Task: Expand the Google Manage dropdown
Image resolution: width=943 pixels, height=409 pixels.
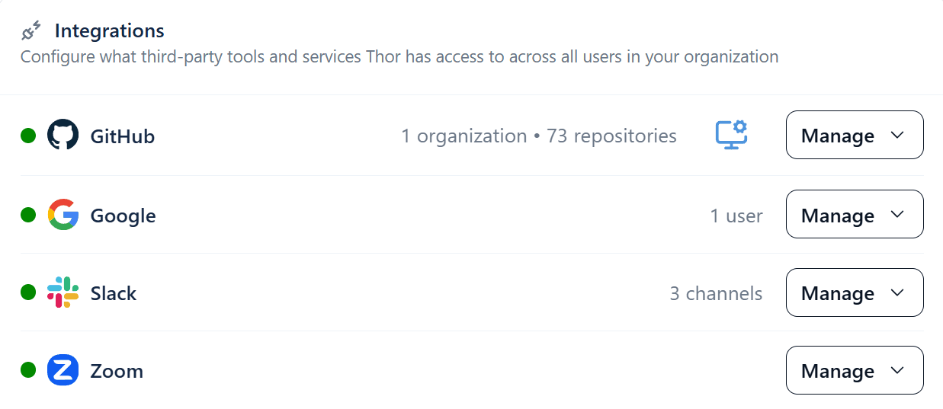Action: 855,214
